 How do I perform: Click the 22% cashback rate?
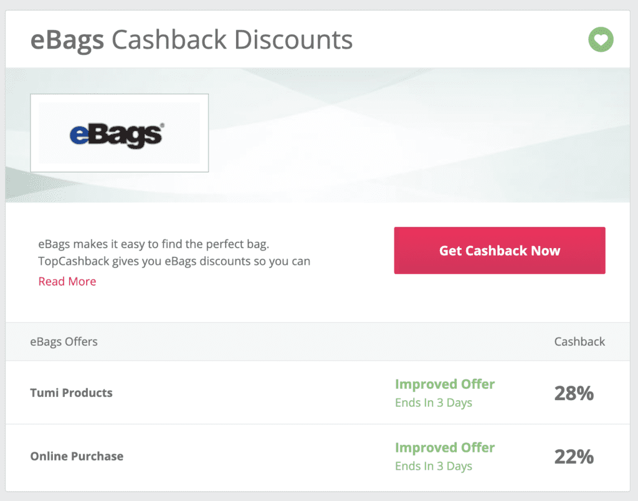point(573,456)
